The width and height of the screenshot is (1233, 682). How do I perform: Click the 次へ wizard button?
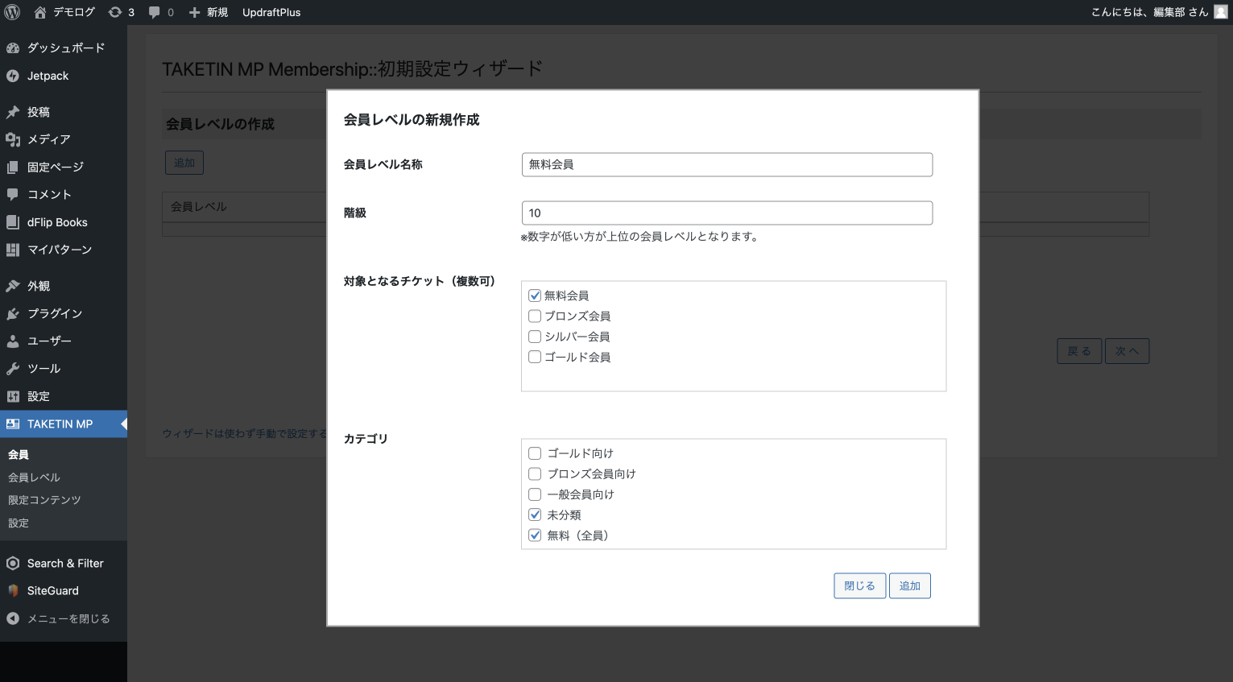(x=1127, y=351)
